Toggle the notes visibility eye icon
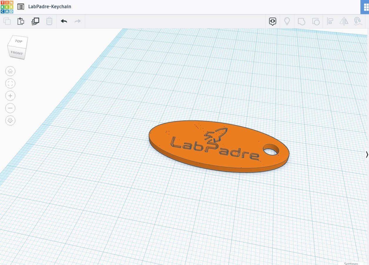 pos(273,21)
